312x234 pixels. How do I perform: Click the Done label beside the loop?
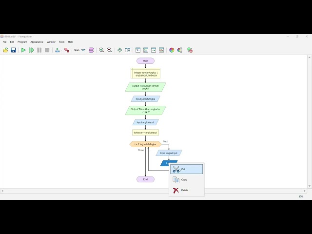point(141,150)
